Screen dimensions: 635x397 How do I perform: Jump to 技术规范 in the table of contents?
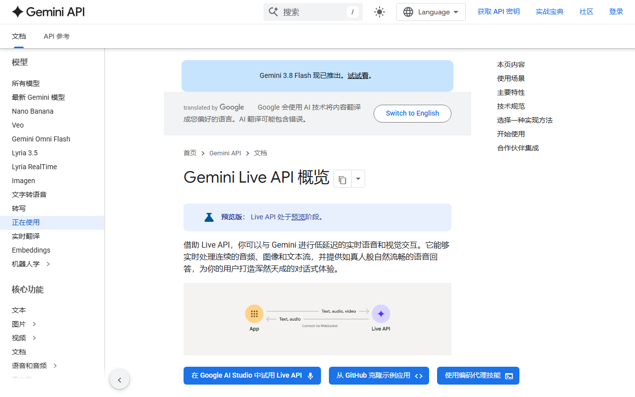[x=511, y=106]
